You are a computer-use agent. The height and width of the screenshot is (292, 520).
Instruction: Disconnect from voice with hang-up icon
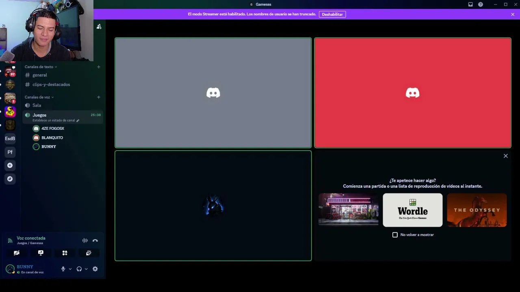click(x=95, y=240)
